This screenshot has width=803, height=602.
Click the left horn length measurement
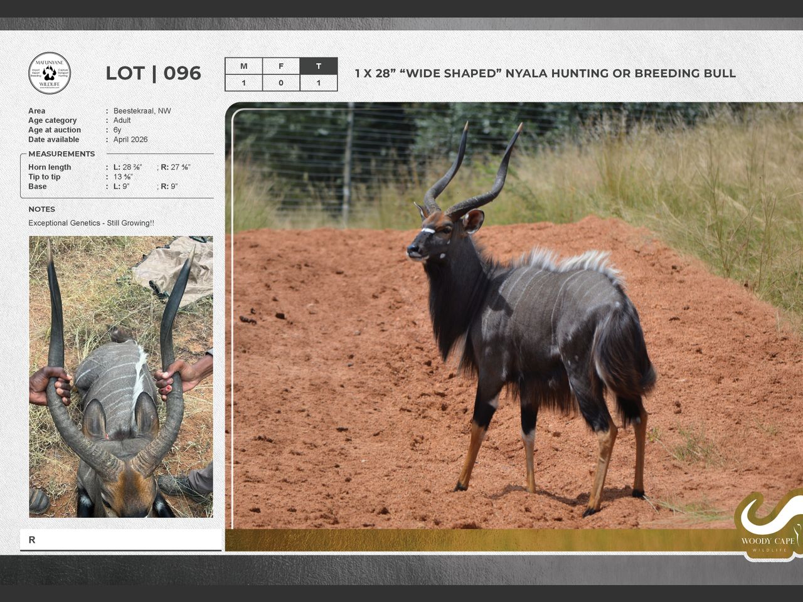click(128, 167)
